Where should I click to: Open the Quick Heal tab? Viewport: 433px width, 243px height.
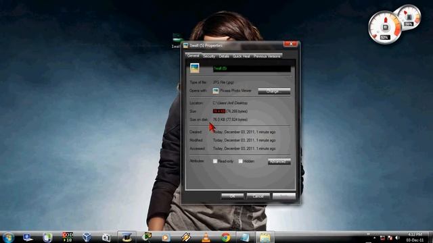(241, 56)
